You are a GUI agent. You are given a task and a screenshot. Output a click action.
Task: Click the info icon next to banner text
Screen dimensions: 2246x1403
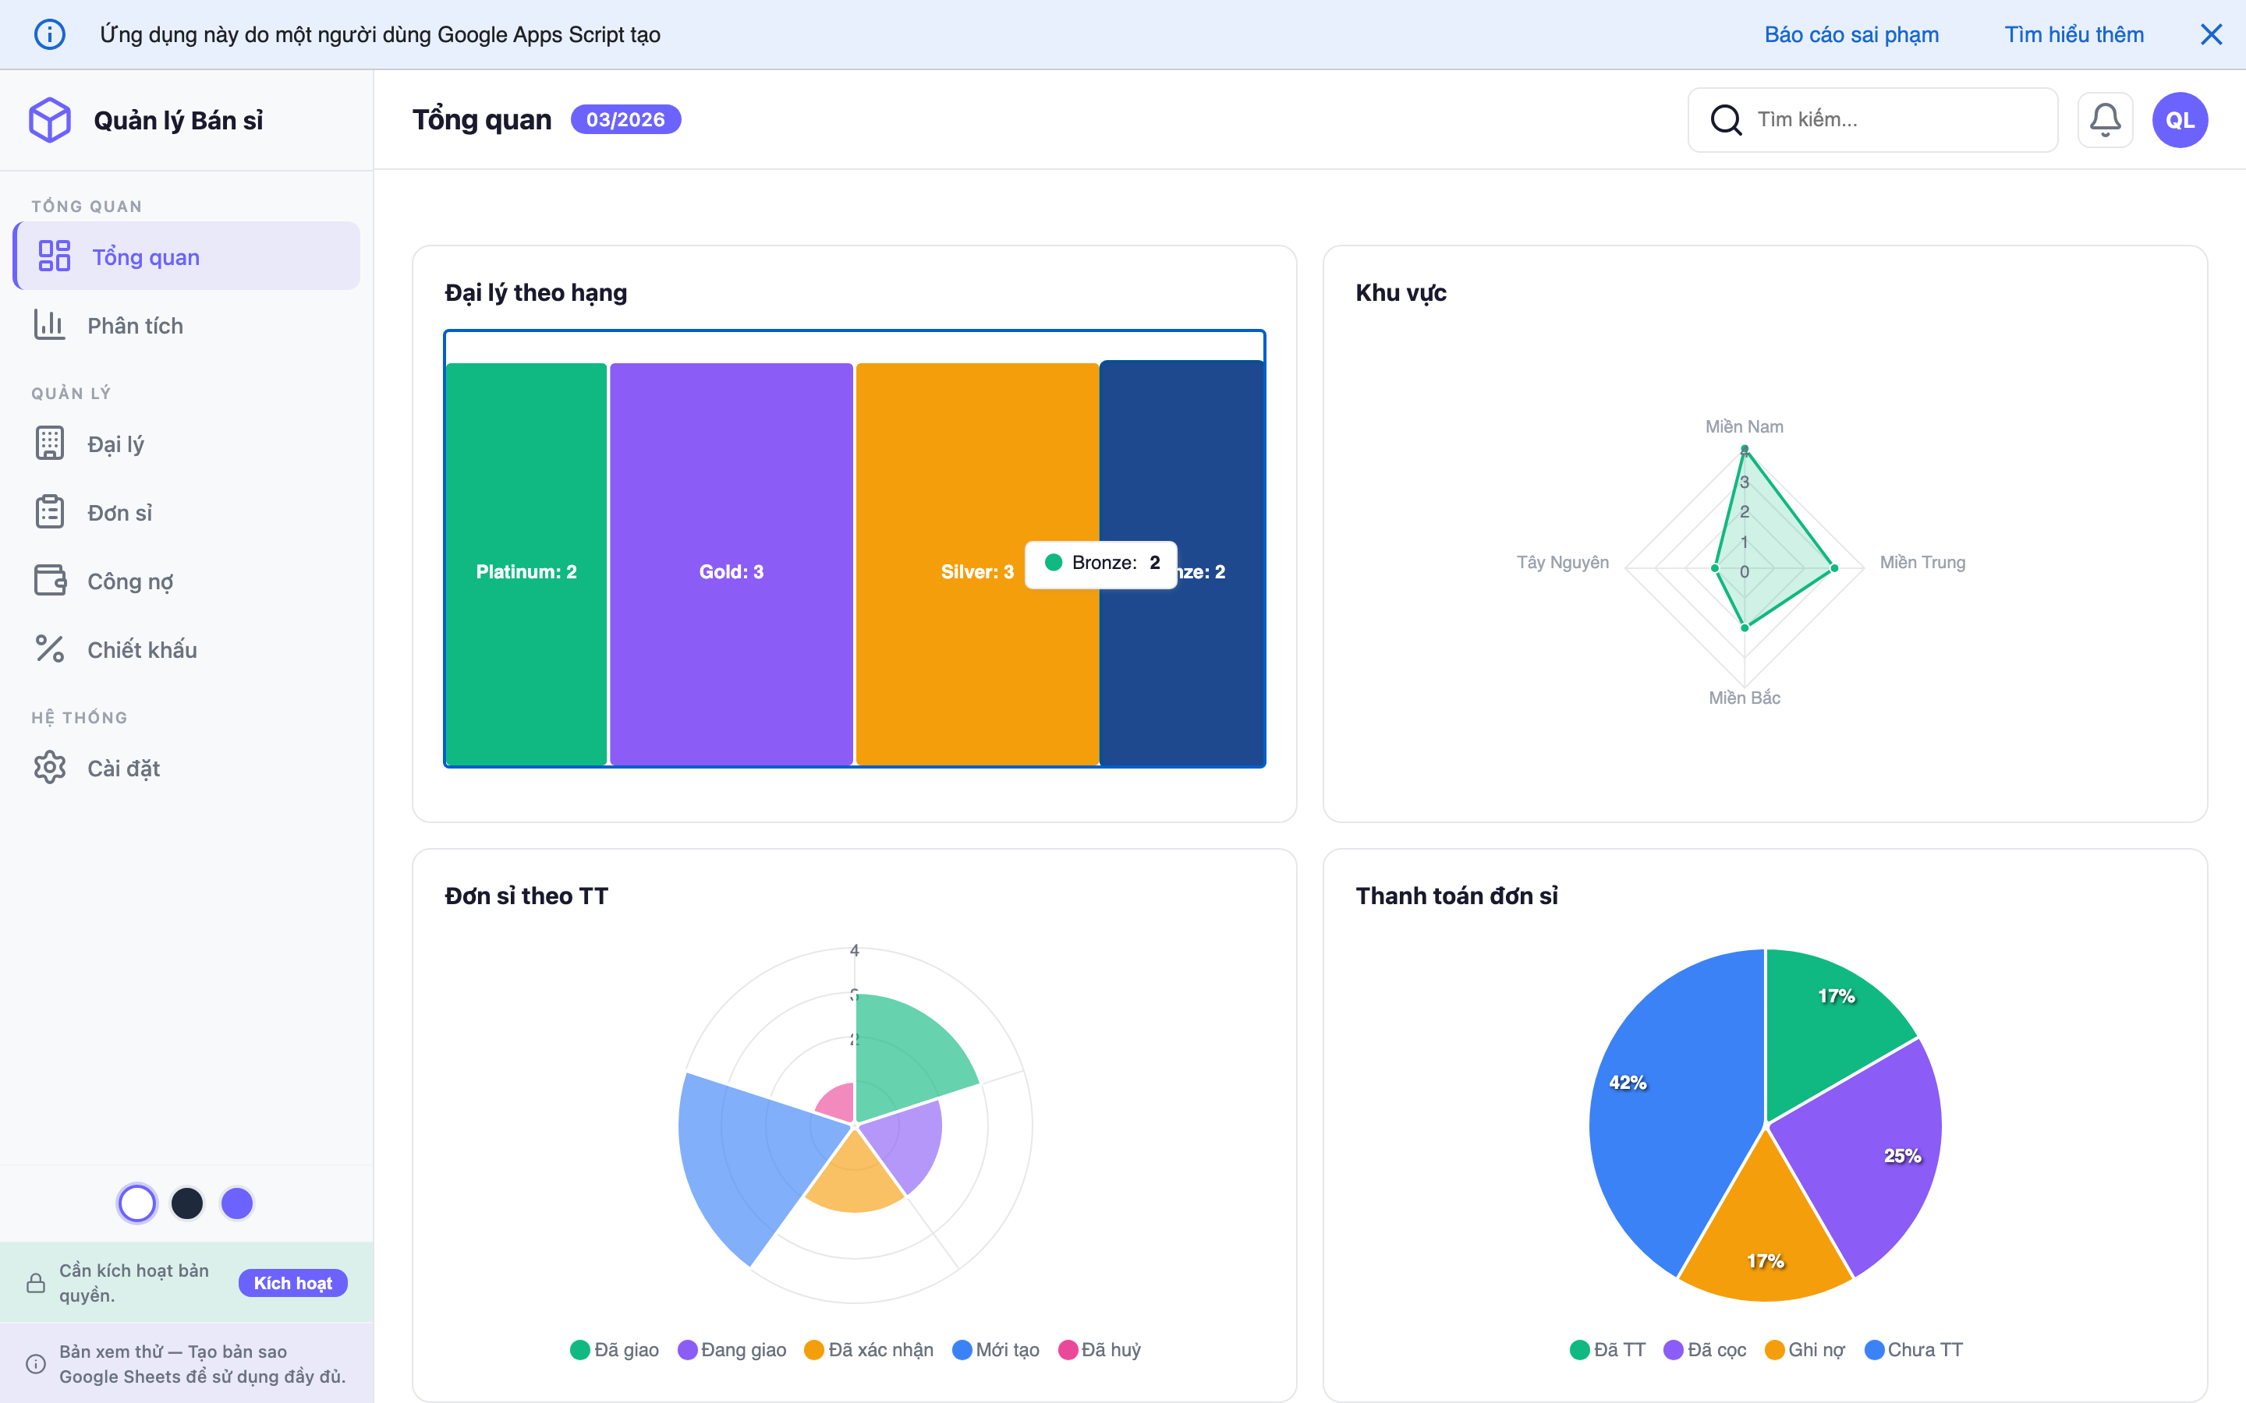coord(50,34)
